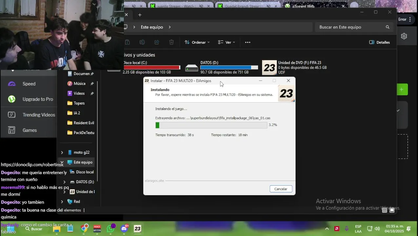Open the clock and date 01:35 a. m.
The image size is (418, 236).
(394, 229)
